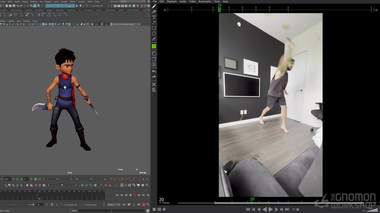
Task: Open the Tools menu in video player
Action: 216,2
